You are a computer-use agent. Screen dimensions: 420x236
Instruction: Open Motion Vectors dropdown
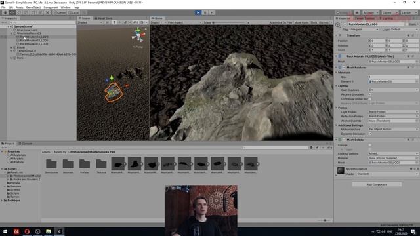coord(393,129)
